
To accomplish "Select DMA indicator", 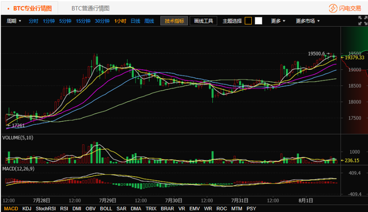I will click(x=136, y=208).
